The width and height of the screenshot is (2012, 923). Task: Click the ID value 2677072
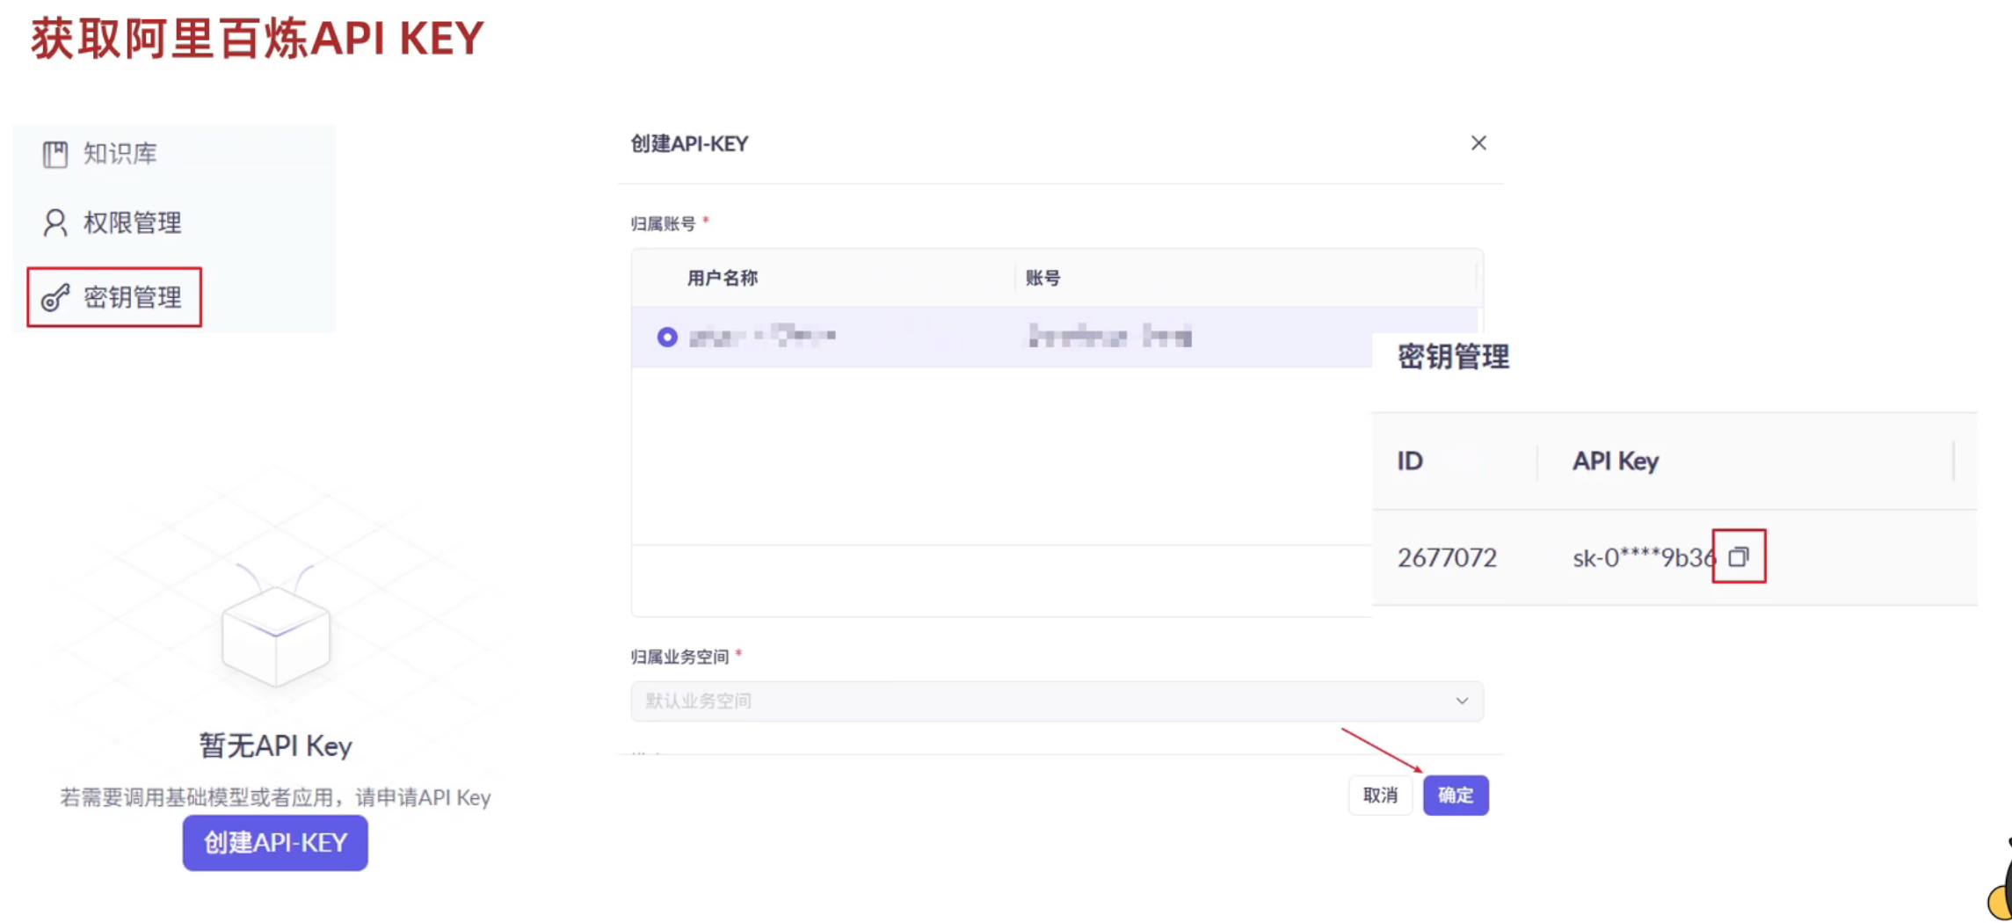(1447, 557)
